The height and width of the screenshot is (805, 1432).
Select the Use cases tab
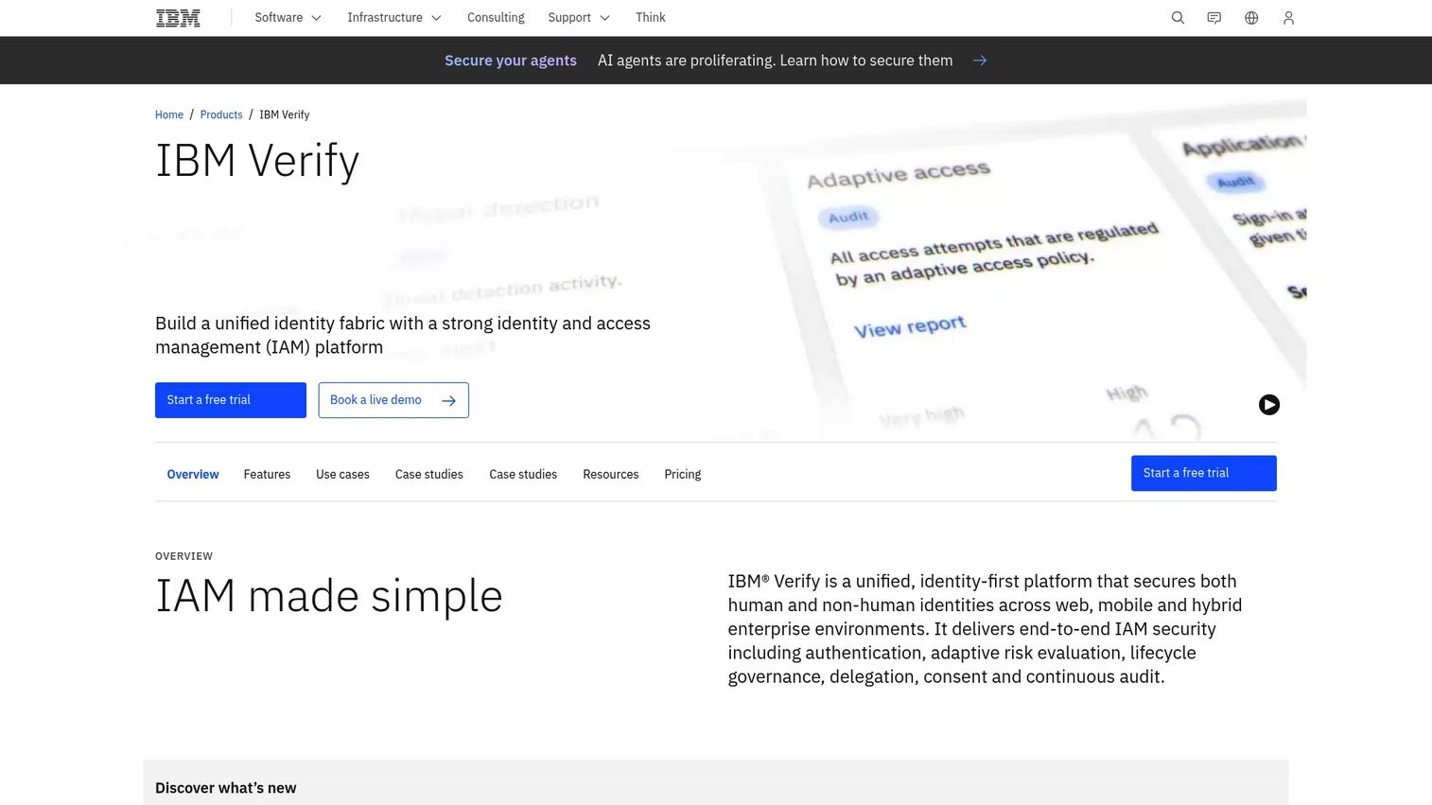click(x=342, y=474)
